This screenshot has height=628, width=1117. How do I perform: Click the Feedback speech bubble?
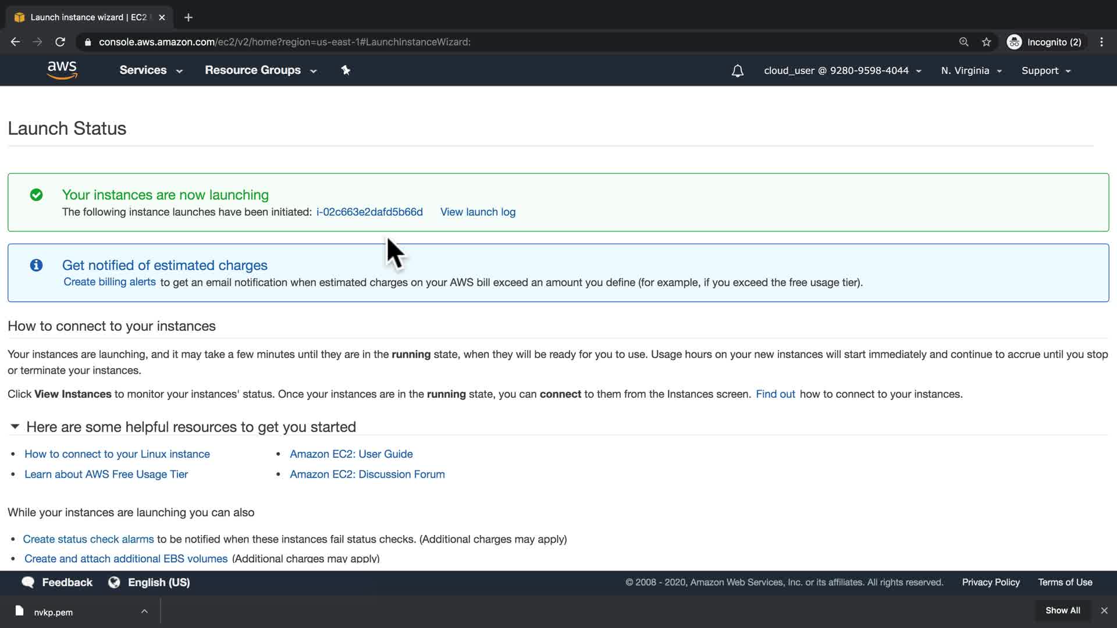28,582
